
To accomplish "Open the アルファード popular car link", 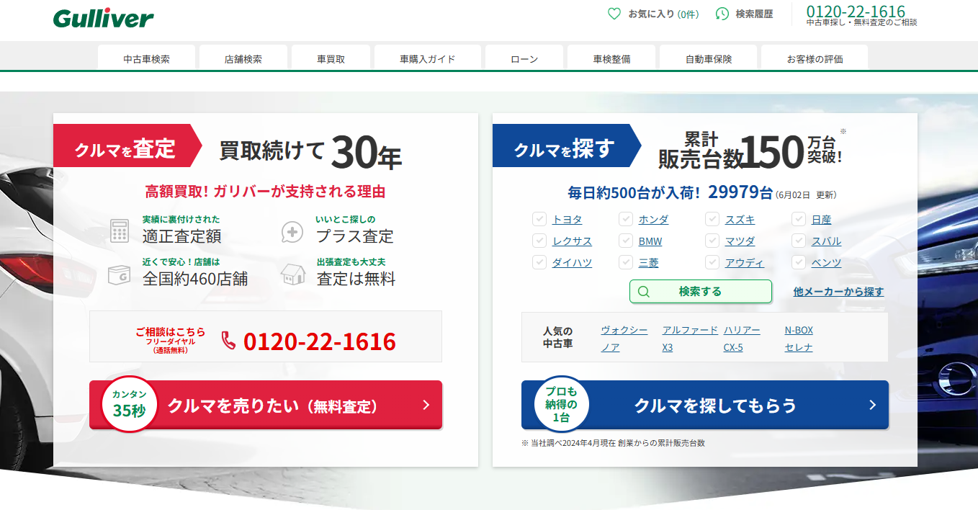I will (x=689, y=330).
